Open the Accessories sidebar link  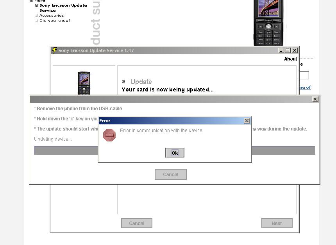tap(52, 15)
